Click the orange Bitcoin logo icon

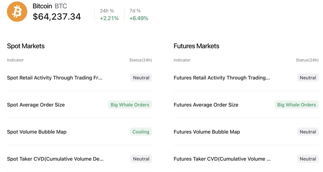pos(17,12)
